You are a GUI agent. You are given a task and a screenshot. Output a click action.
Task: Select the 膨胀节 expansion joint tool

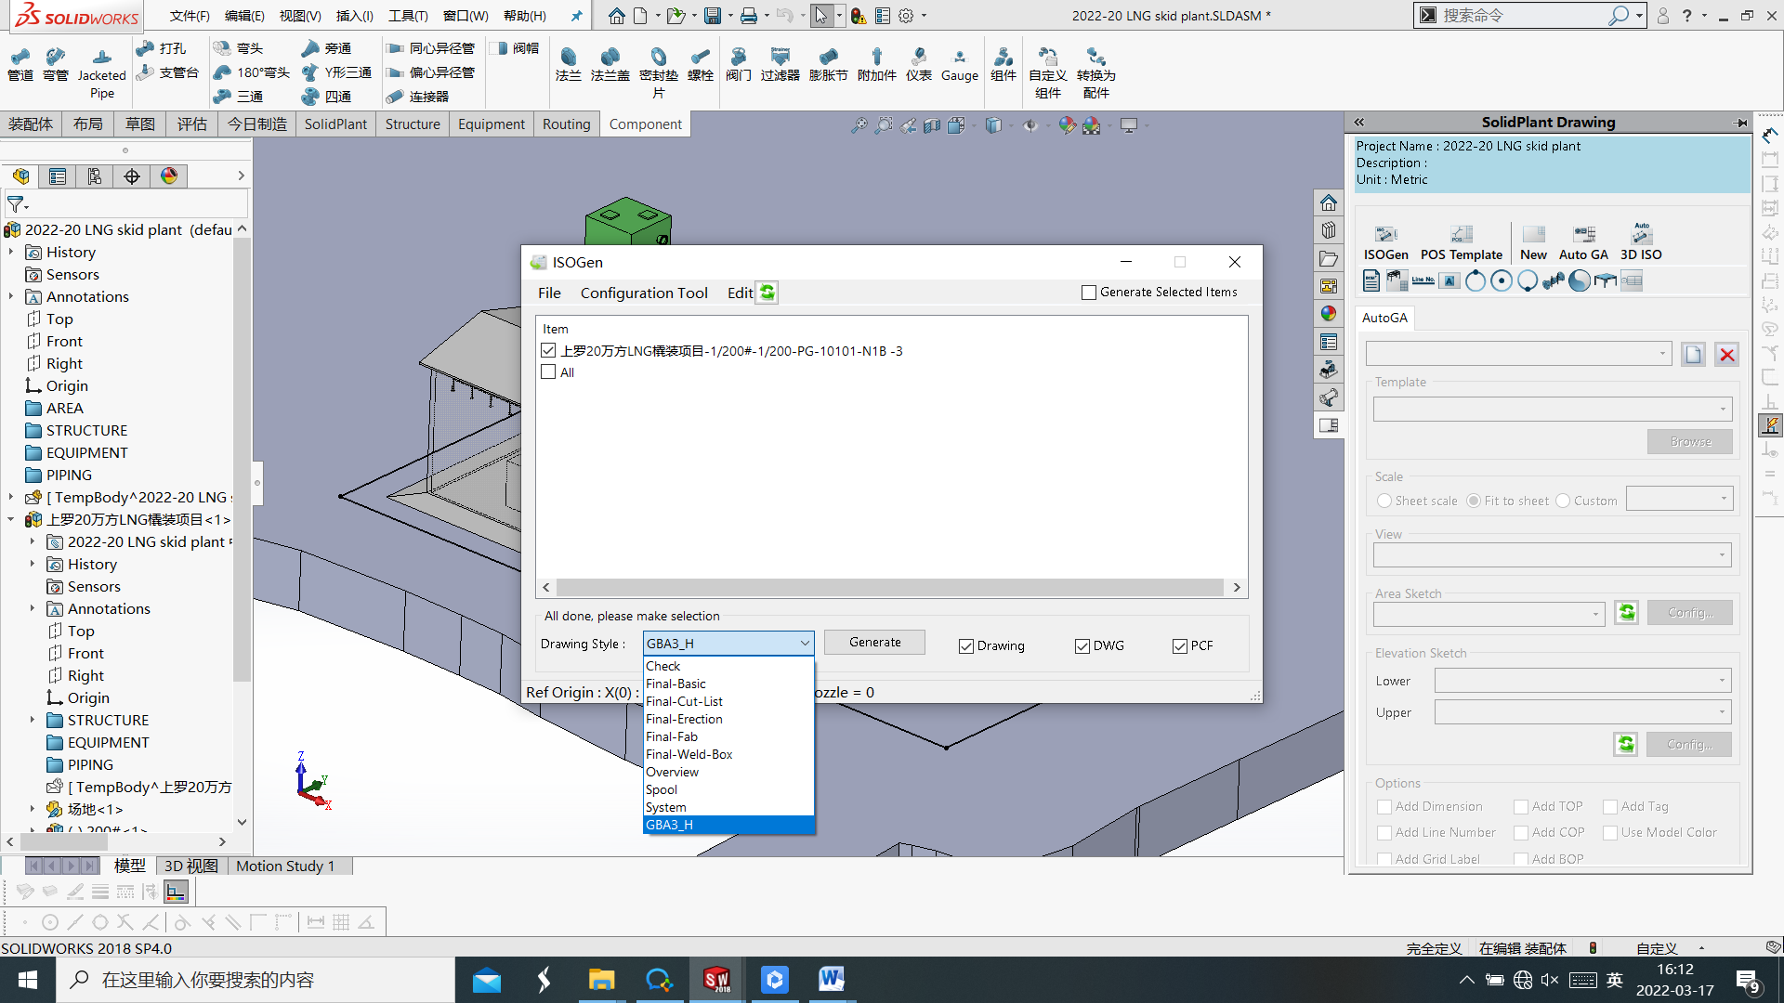(828, 64)
